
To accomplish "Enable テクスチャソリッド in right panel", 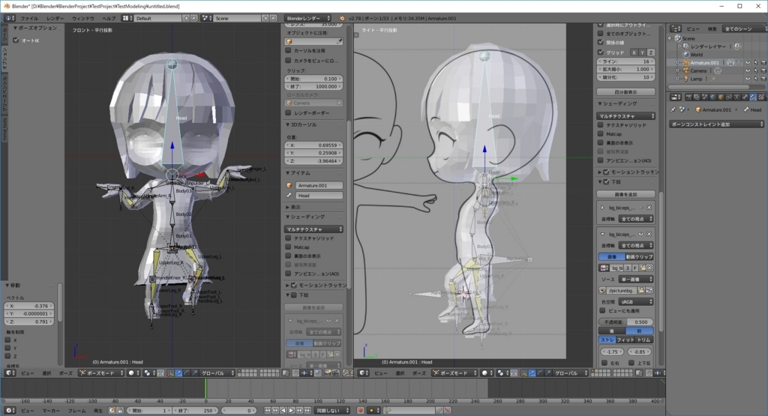I will pyautogui.click(x=601, y=124).
